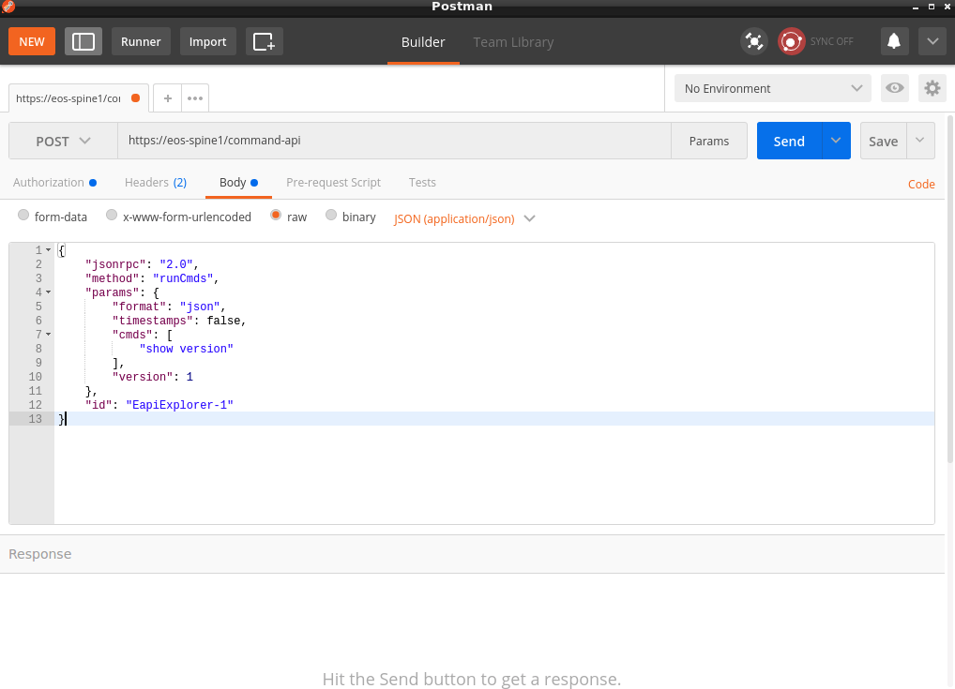The image size is (955, 689).
Task: Click the request URL input field
Action: (x=394, y=141)
